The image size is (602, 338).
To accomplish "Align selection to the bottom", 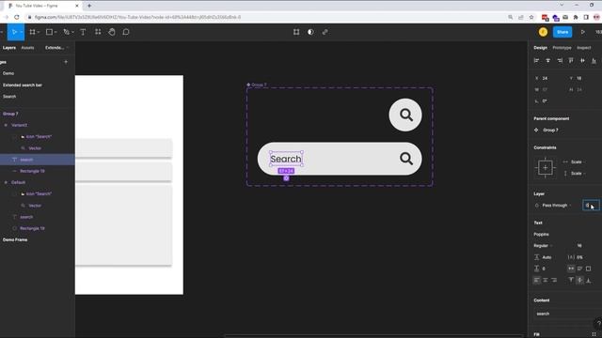I will pos(594,60).
